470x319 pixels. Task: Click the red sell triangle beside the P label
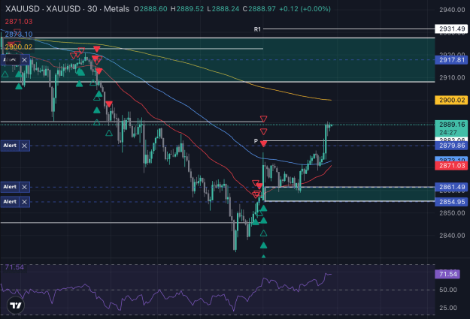click(x=263, y=144)
